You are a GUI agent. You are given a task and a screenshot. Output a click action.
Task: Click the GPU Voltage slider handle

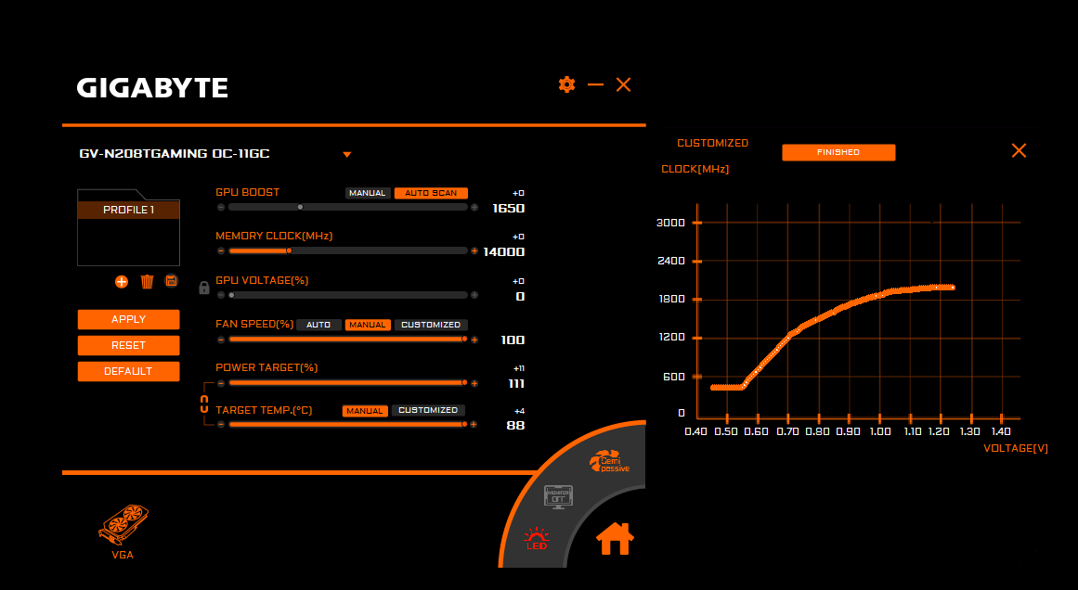pyautogui.click(x=232, y=295)
